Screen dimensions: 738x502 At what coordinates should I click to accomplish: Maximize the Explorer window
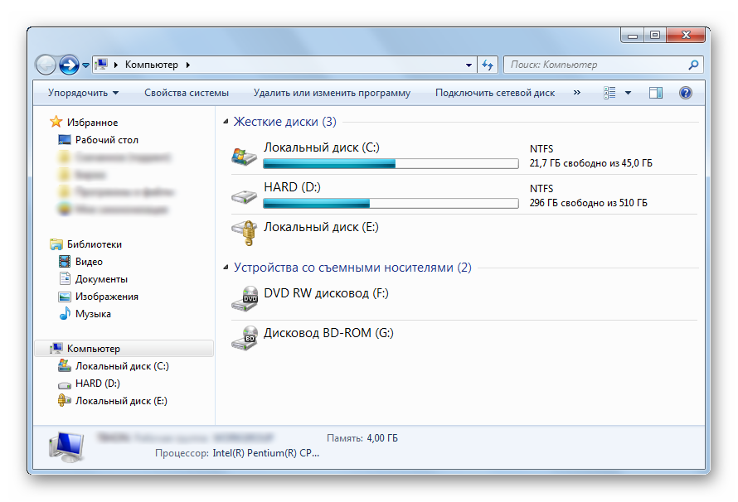(655, 36)
